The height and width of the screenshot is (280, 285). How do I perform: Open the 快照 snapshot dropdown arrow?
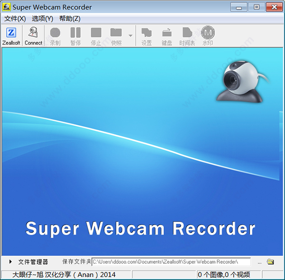tap(130, 36)
